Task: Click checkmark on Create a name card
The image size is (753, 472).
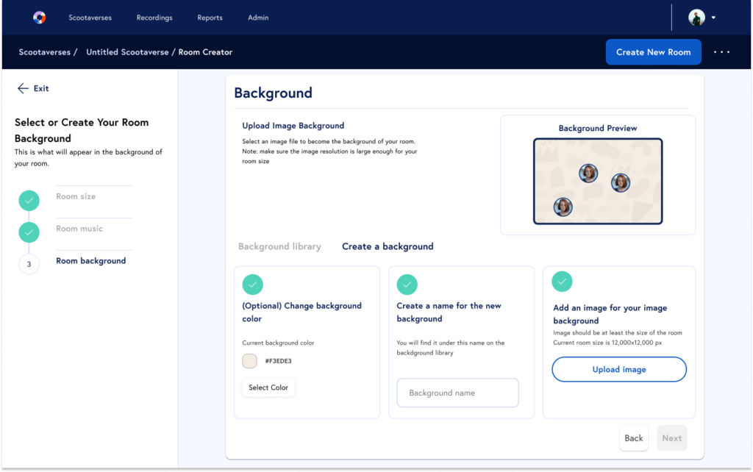Action: pos(407,285)
